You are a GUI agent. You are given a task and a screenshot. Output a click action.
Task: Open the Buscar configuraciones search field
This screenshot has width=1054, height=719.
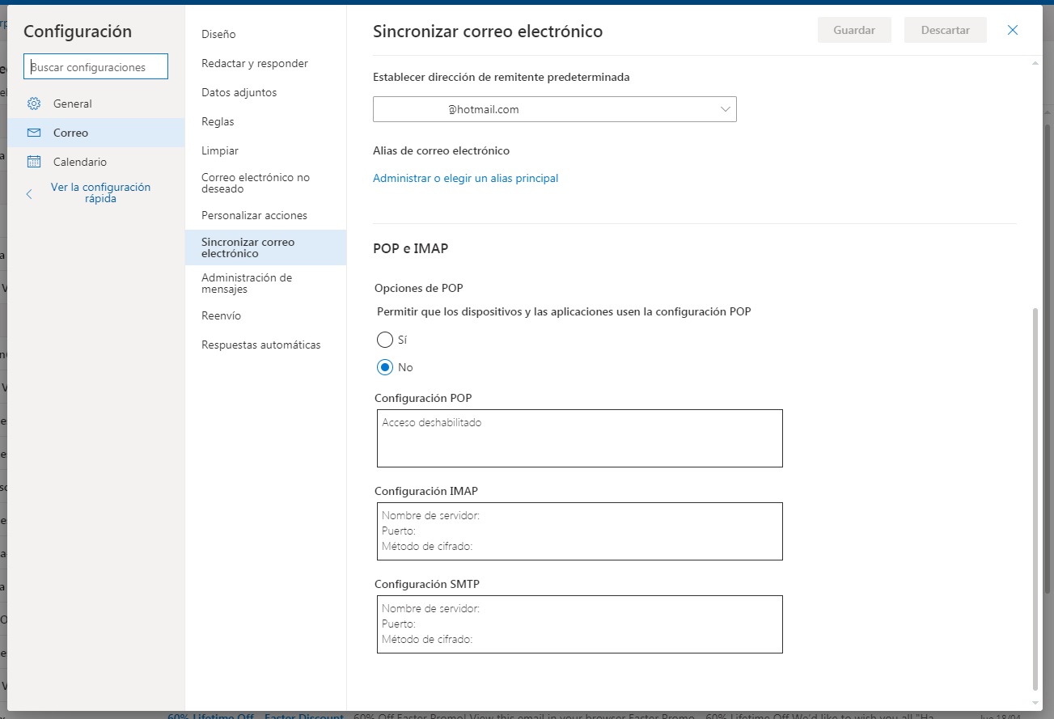pos(95,66)
